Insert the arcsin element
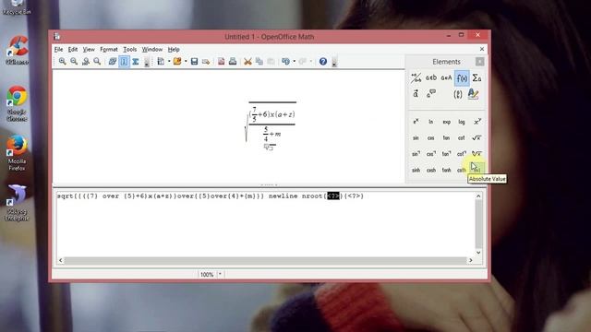Image resolution: width=591 pixels, height=332 pixels. (x=416, y=154)
